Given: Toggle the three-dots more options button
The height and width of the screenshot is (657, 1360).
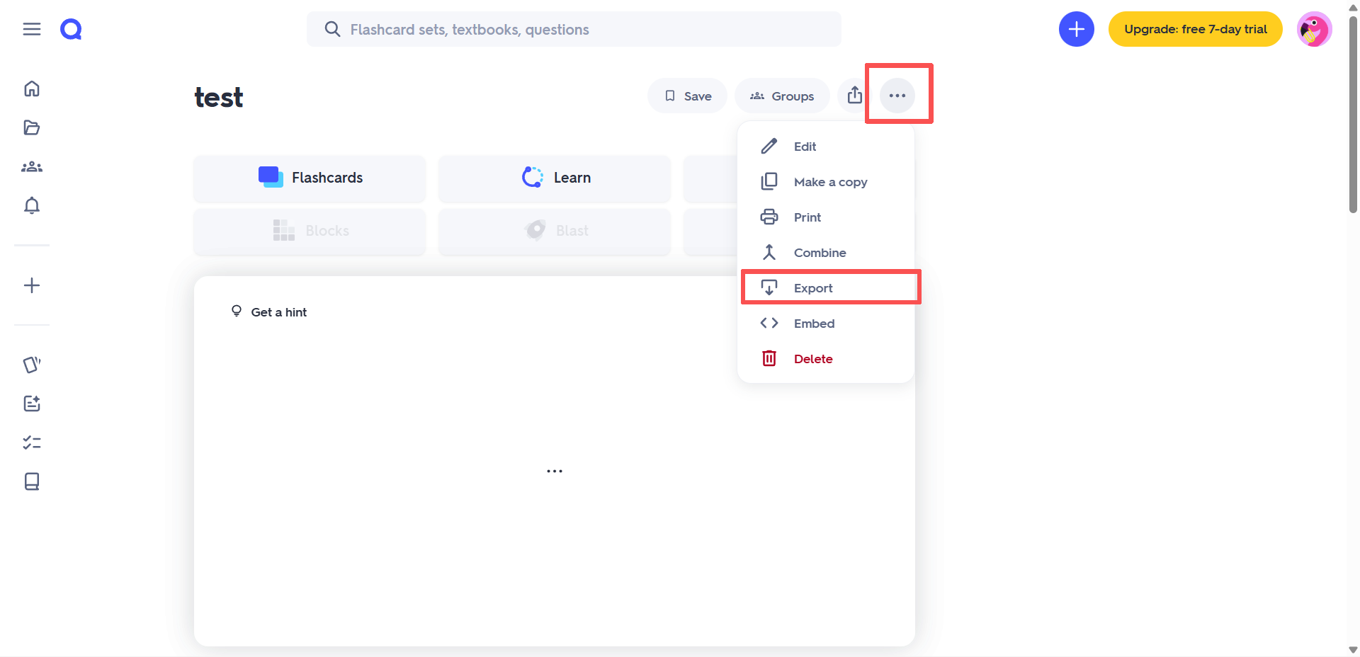Looking at the screenshot, I should pyautogui.click(x=897, y=96).
